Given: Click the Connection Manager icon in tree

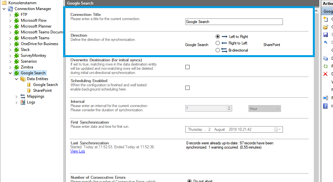Looking at the screenshot, I should [x=10, y=9].
